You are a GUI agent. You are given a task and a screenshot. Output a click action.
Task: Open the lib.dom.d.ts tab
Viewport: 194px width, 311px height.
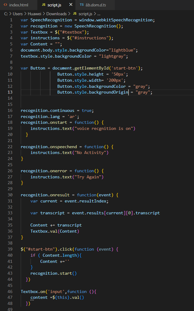(x=96, y=5)
